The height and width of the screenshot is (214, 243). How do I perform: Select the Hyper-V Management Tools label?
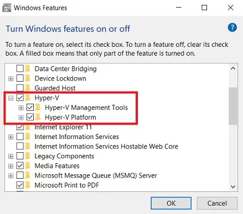click(86, 108)
